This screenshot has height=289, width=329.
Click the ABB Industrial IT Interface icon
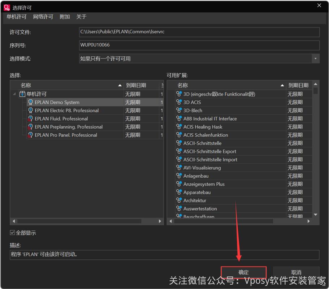point(179,118)
